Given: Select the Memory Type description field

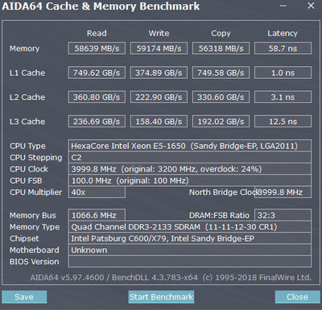Looking at the screenshot, I should click(x=190, y=227).
